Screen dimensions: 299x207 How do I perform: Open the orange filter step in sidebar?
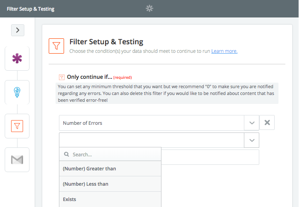point(17,126)
